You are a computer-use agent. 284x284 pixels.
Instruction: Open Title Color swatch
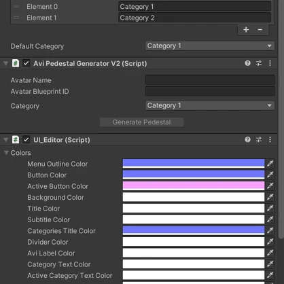click(x=194, y=208)
